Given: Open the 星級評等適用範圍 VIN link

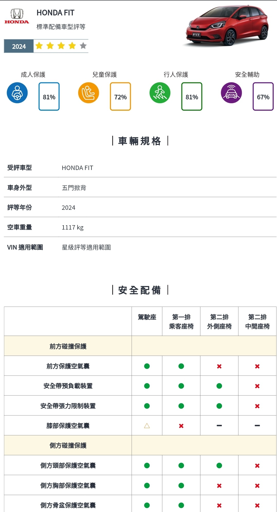Looking at the screenshot, I should pos(86,247).
